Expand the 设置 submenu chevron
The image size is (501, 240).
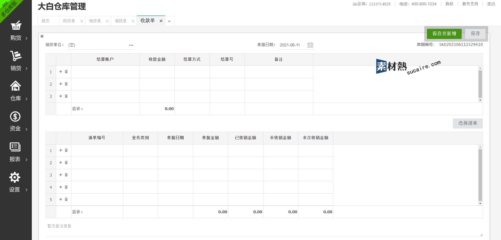coord(26,190)
